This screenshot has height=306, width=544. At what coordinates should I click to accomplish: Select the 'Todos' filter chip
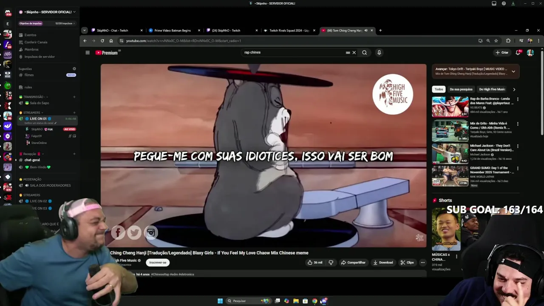point(439,89)
